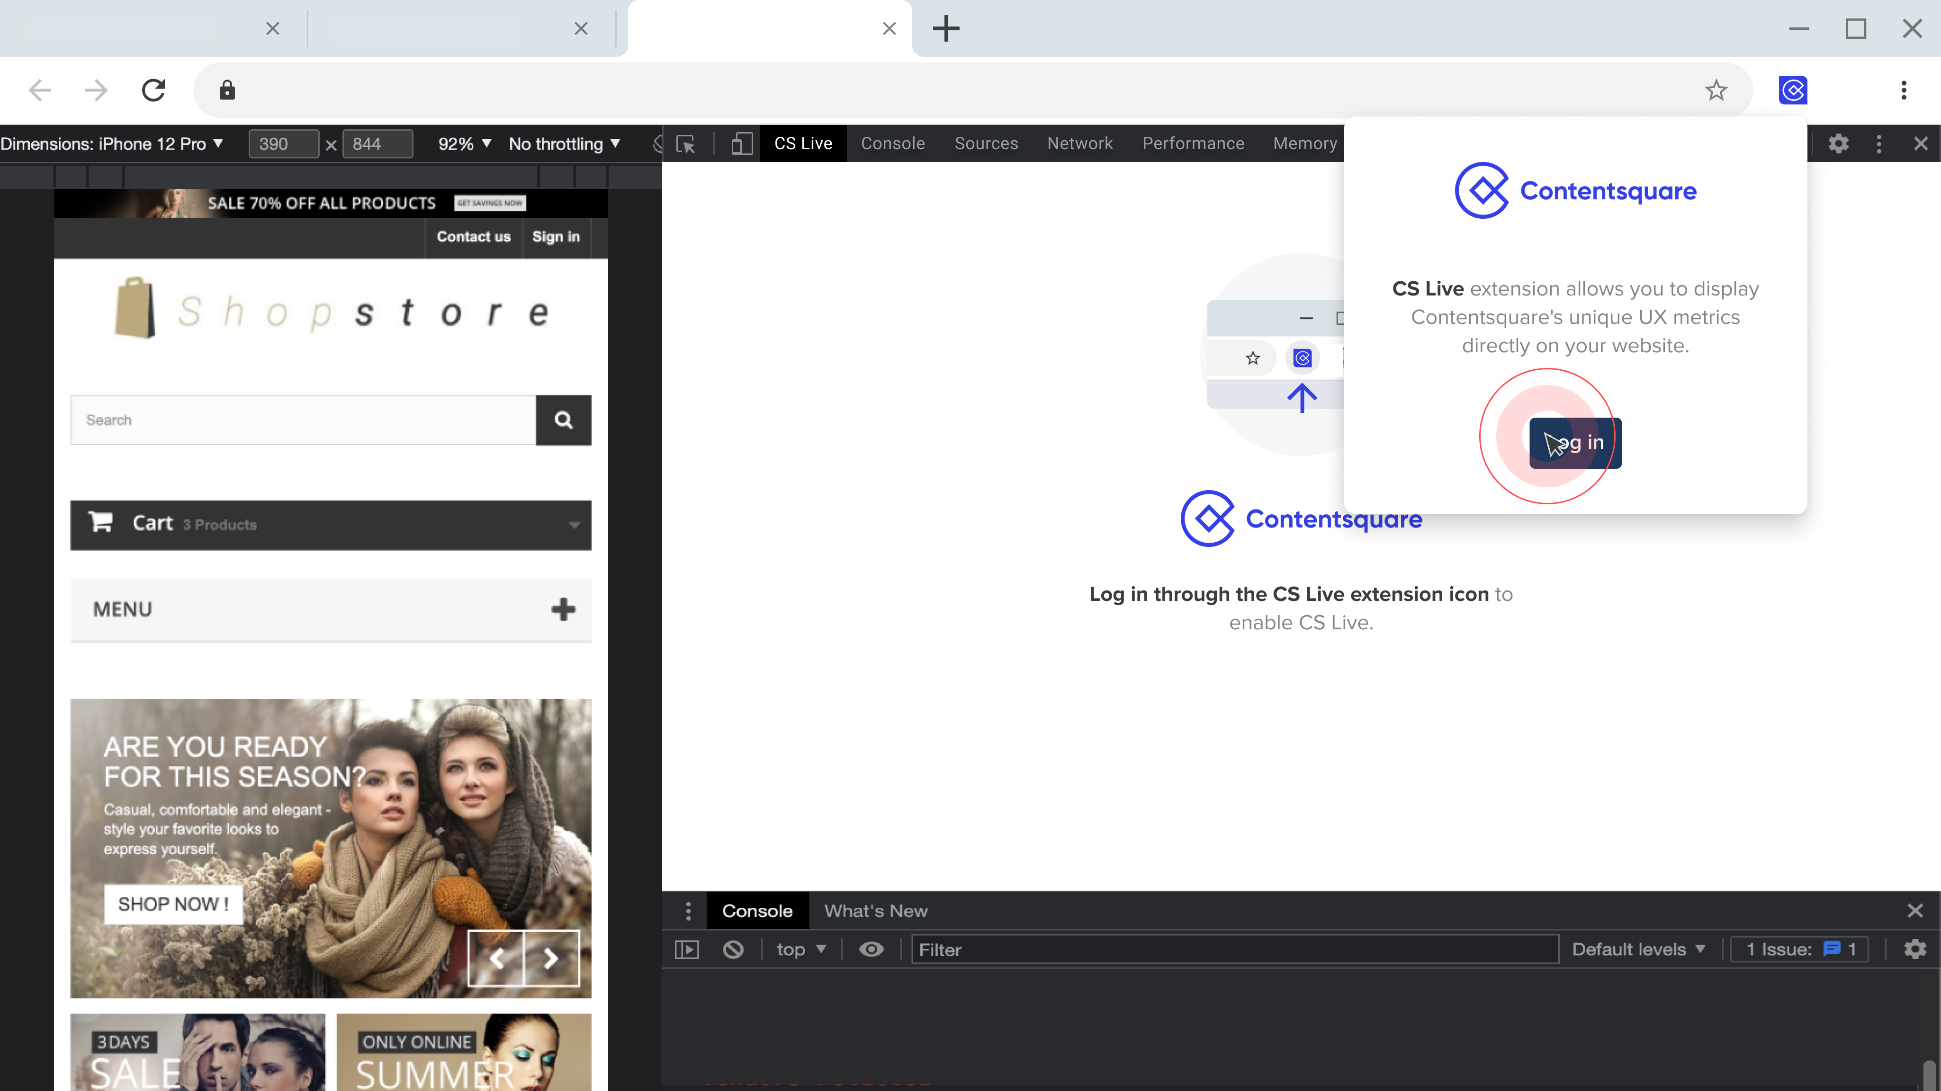1941x1091 pixels.
Task: Switch to the Console tab in DevTools
Action: 893,143
